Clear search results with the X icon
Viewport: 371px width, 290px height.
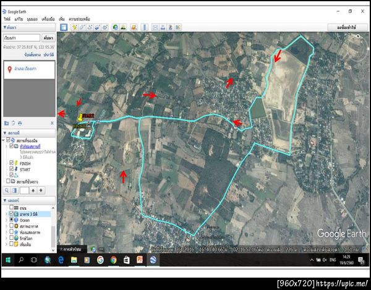point(52,123)
